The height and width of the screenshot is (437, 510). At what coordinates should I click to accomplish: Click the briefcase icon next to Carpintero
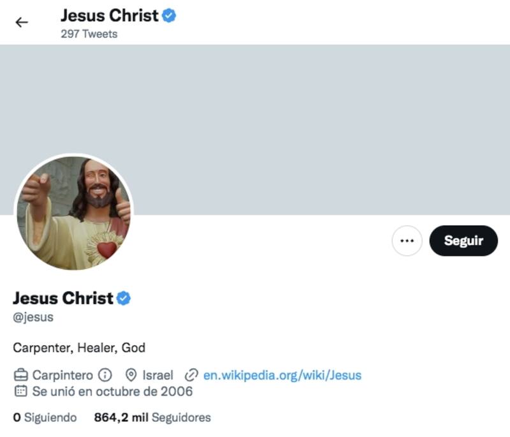[x=20, y=375]
